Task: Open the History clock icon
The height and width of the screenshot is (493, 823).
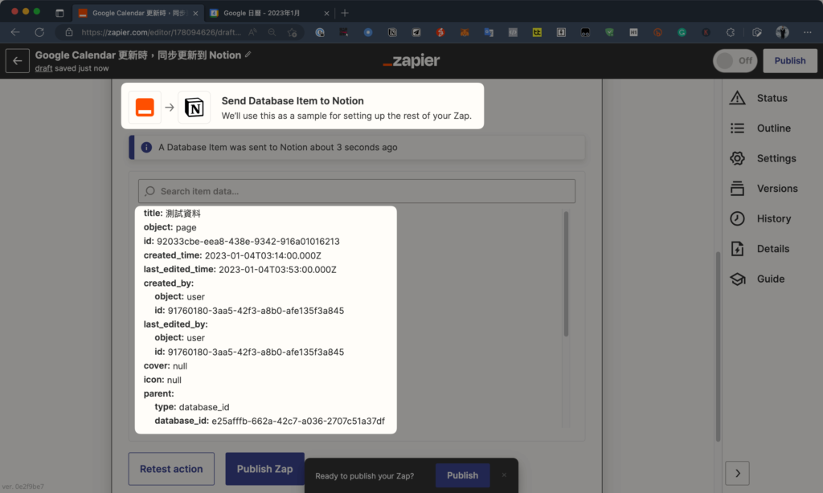Action: pos(738,218)
